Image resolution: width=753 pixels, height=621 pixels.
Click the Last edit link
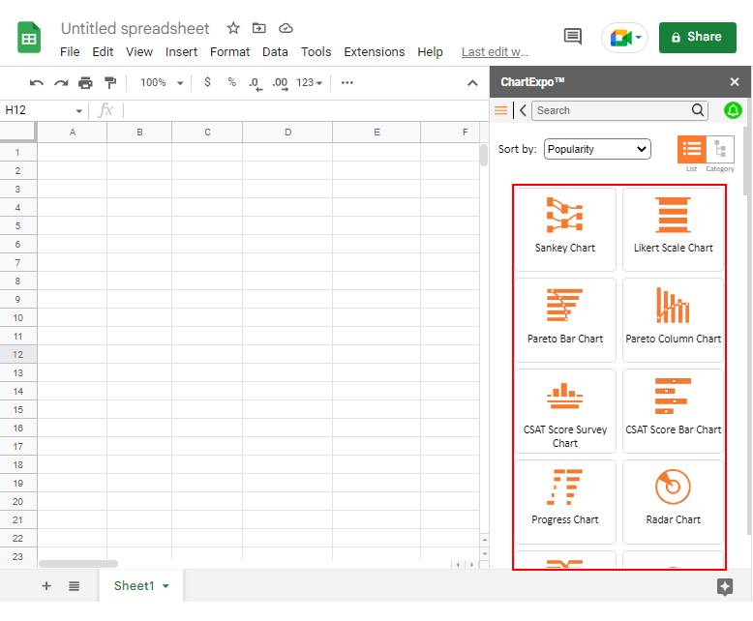495,52
